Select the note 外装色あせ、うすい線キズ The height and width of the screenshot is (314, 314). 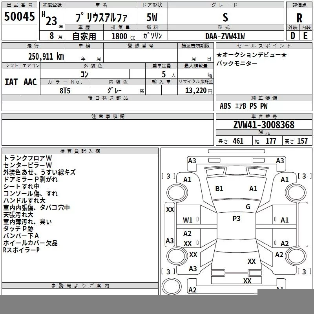[x=40, y=172]
